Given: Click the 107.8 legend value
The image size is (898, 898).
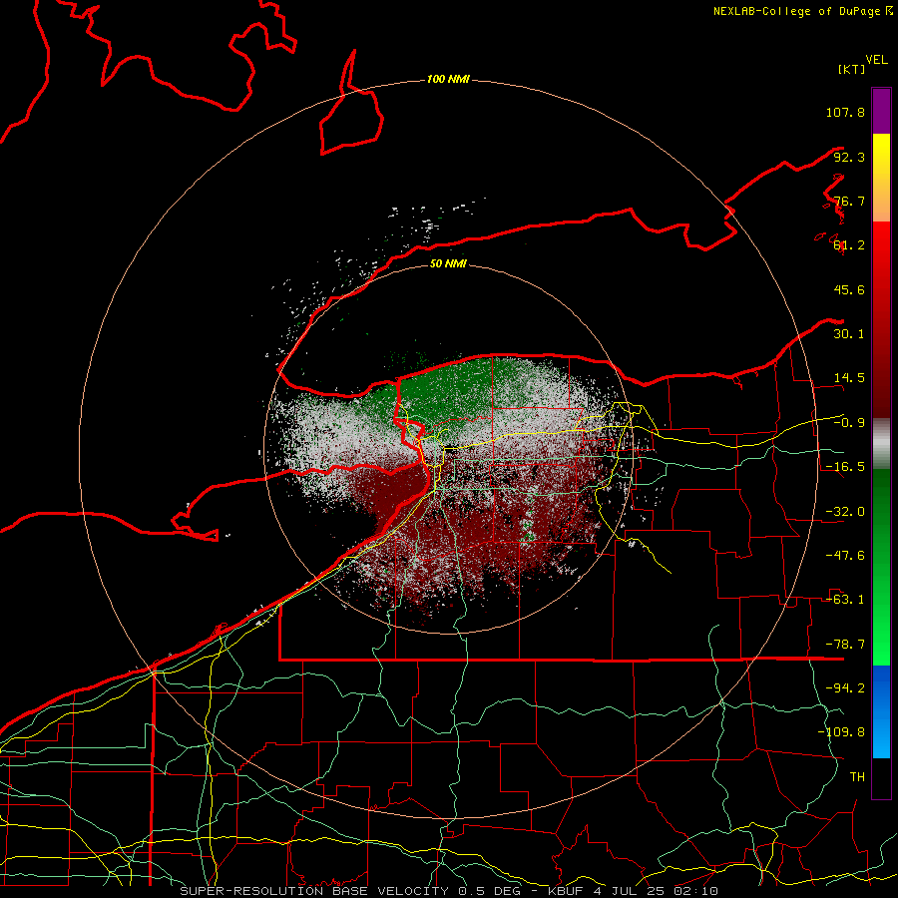Looking at the screenshot, I should click(845, 112).
